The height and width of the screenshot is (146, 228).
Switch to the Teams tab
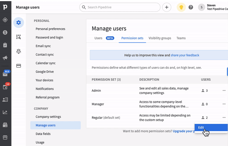point(181,38)
